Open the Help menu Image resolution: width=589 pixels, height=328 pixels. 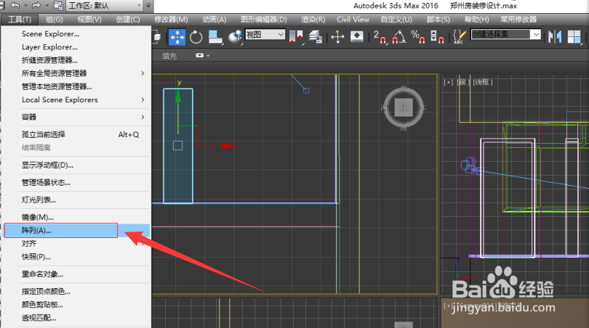477,20
